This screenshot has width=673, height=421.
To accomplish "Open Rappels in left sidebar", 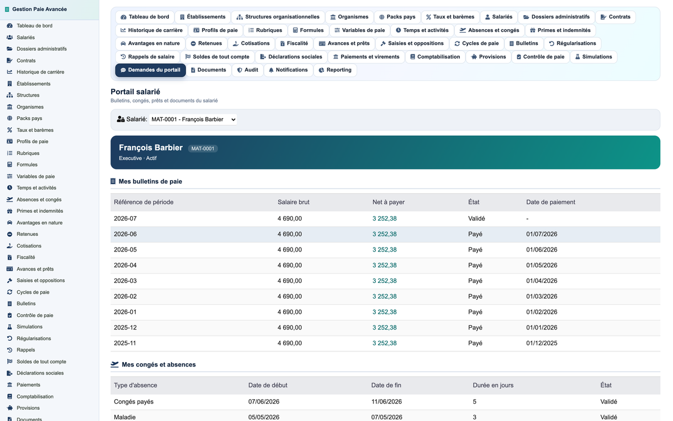I will [x=49, y=350].
